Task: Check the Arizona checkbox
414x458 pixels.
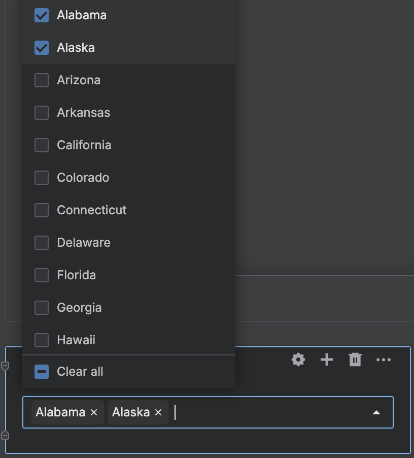Action: (42, 80)
